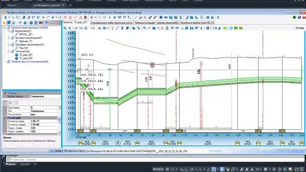Collapse the Водопровод[1] tree node

tap(9, 31)
